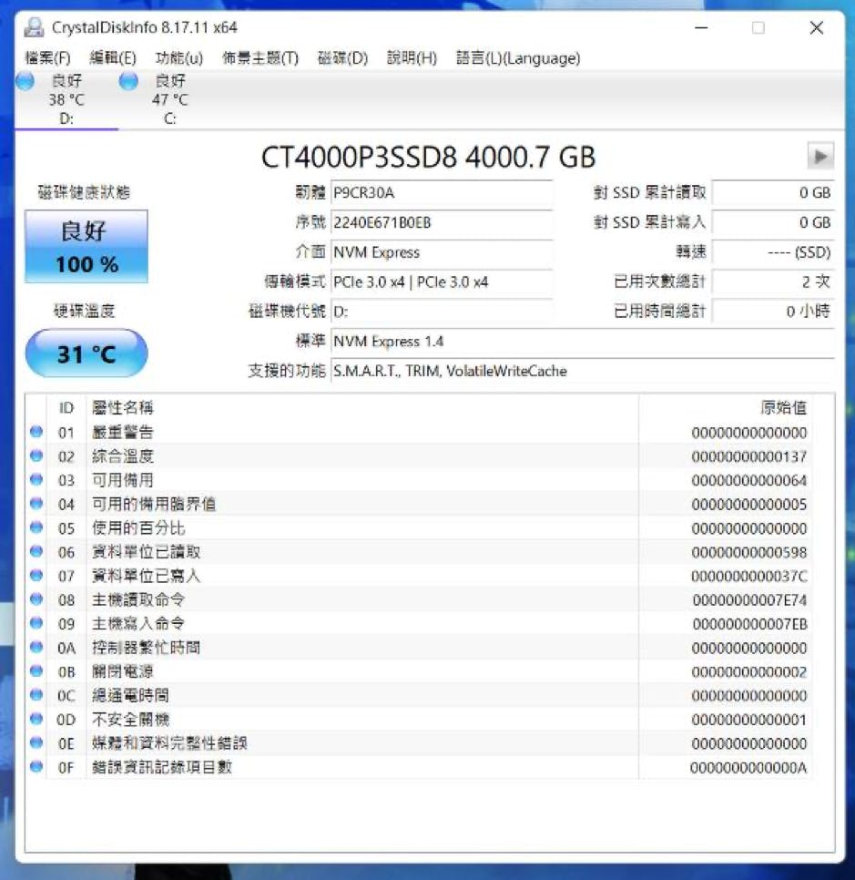Click the 屬性名稱 column header
Viewport: 855px width, 880px height.
361,407
